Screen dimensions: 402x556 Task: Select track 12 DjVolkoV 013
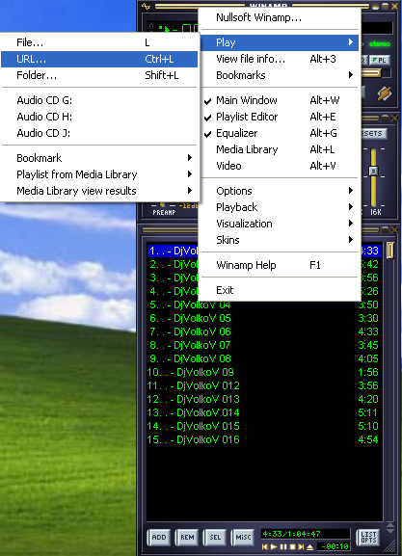coord(264,399)
